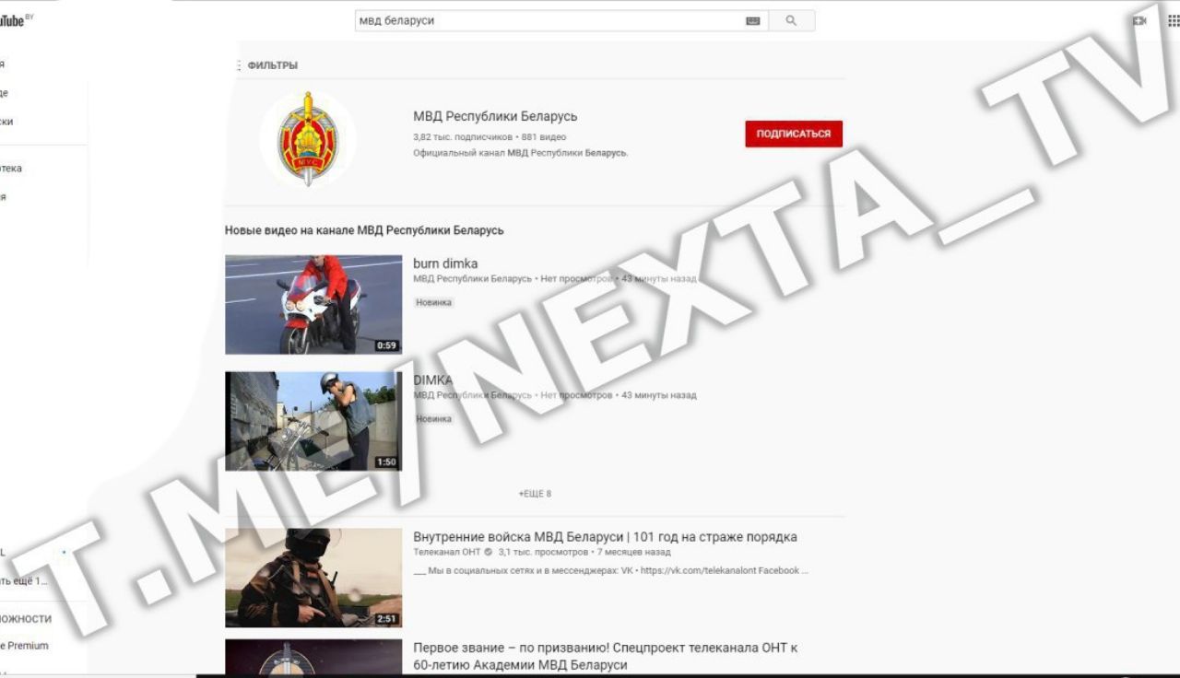Screen dimensions: 1180x678
Task: Click heading 'Новые видео на канале МВД Республики Беларусь'
Action: pos(364,230)
